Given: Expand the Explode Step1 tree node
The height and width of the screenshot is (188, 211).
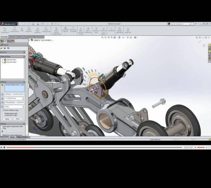Looking at the screenshot, I should pos(3,60).
